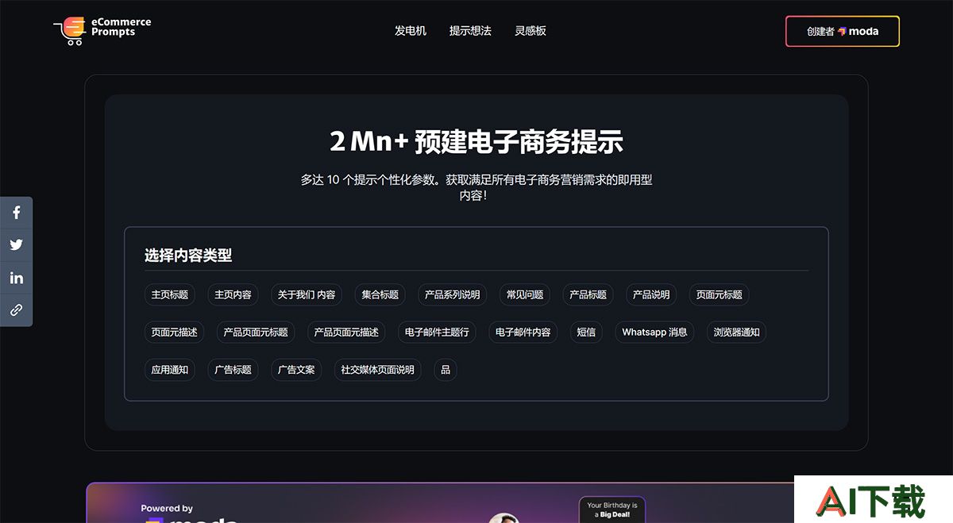Open the 提示想法 nav item
Image resolution: width=953 pixels, height=523 pixels.
[x=470, y=31]
